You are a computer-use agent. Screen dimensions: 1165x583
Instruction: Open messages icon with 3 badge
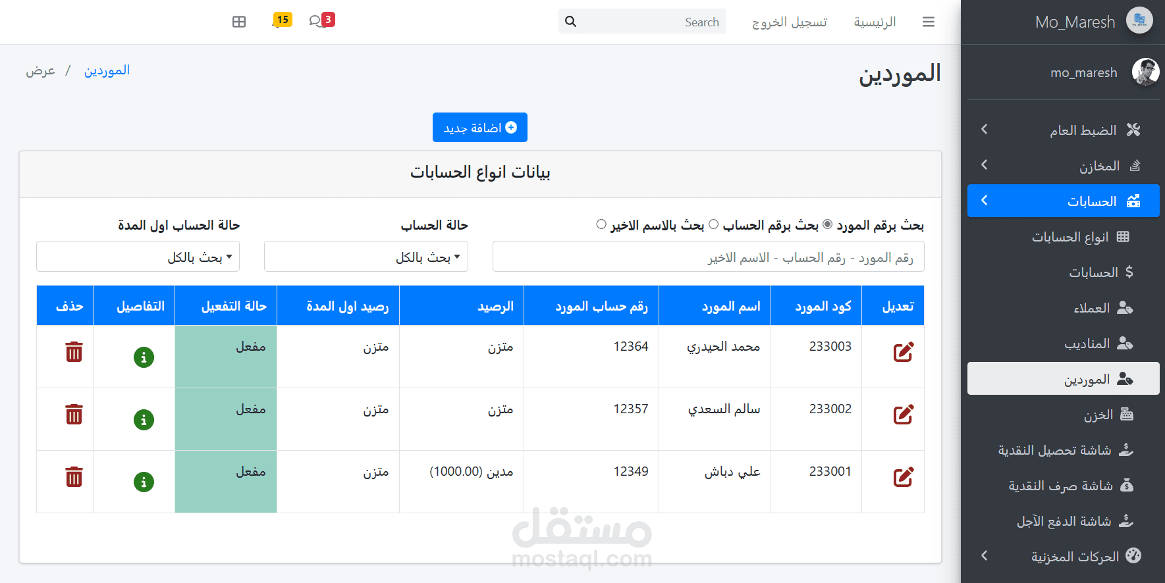pos(321,20)
